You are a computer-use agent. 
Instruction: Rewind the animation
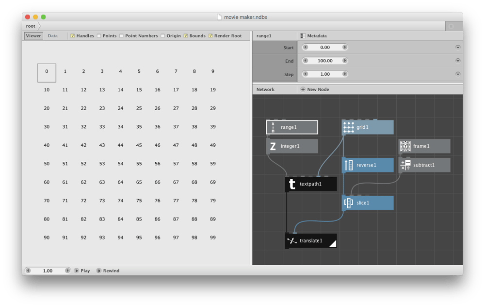(108, 271)
